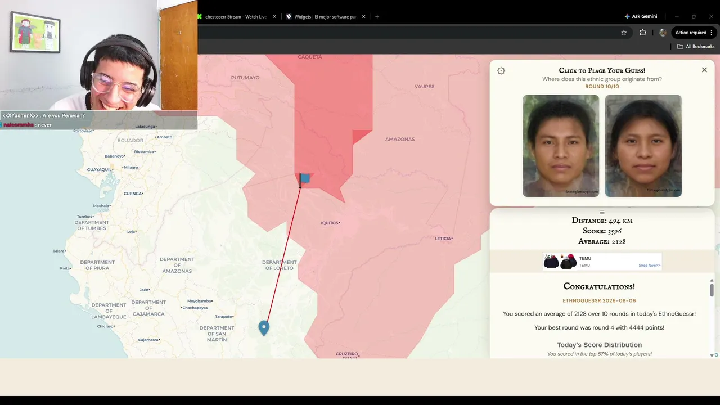Enlarge the female face thumbnail
Screen dimensions: 720x405
pos(643,146)
